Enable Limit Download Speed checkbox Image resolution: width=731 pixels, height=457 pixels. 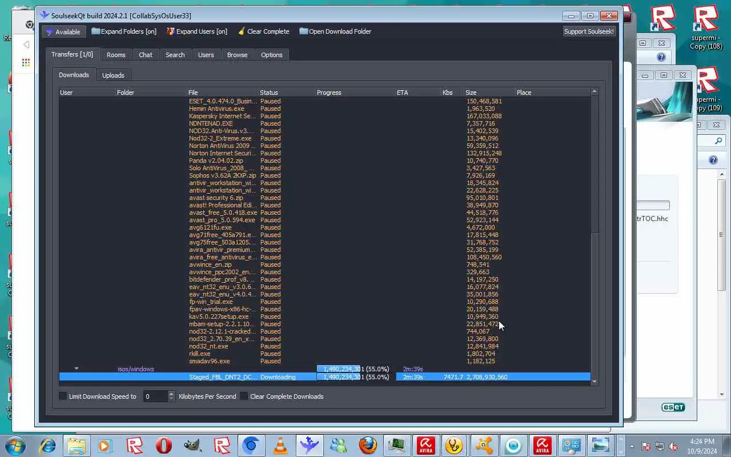[63, 396]
